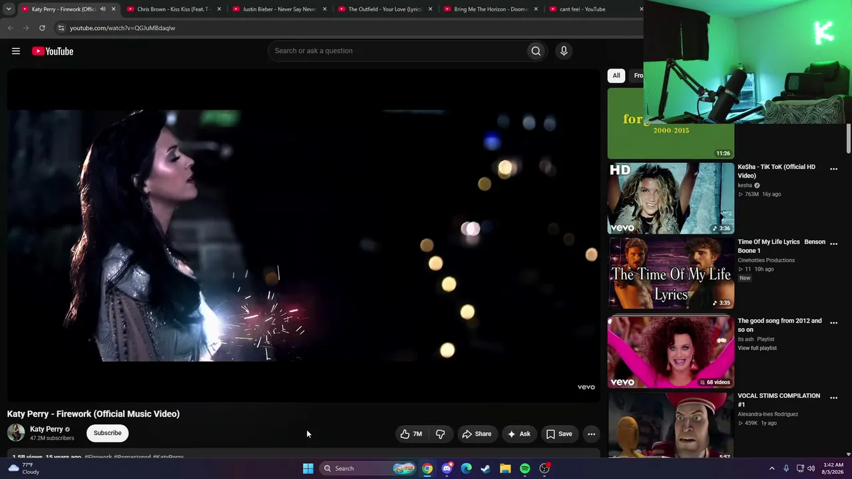Open the volume tray icon
The width and height of the screenshot is (852, 479).
(811, 468)
